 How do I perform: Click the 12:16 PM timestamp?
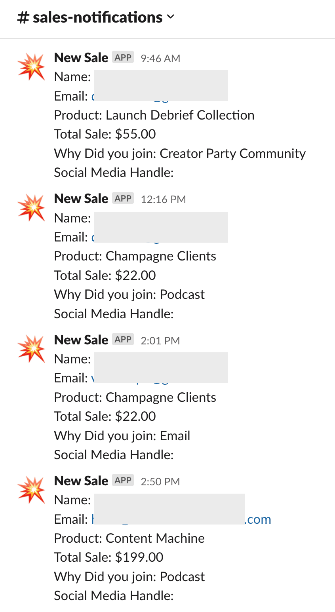(163, 200)
